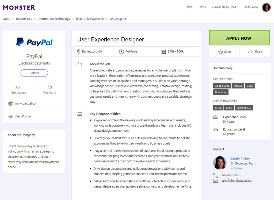Click the clock icon beside Full-time
This screenshot has width=274, height=200.
click(x=121, y=51)
